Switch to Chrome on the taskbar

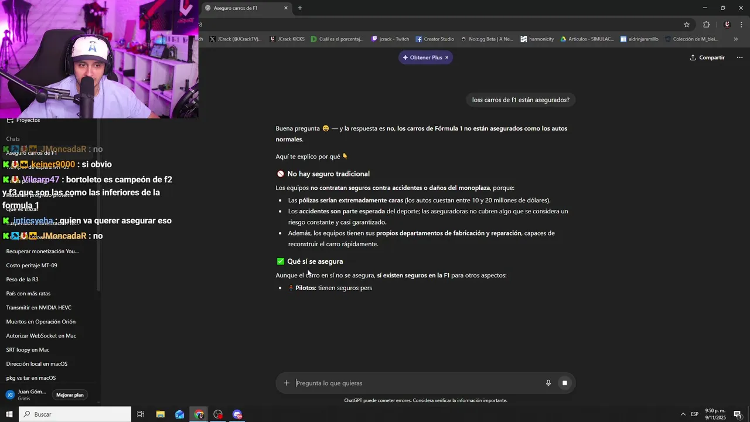[x=199, y=414]
